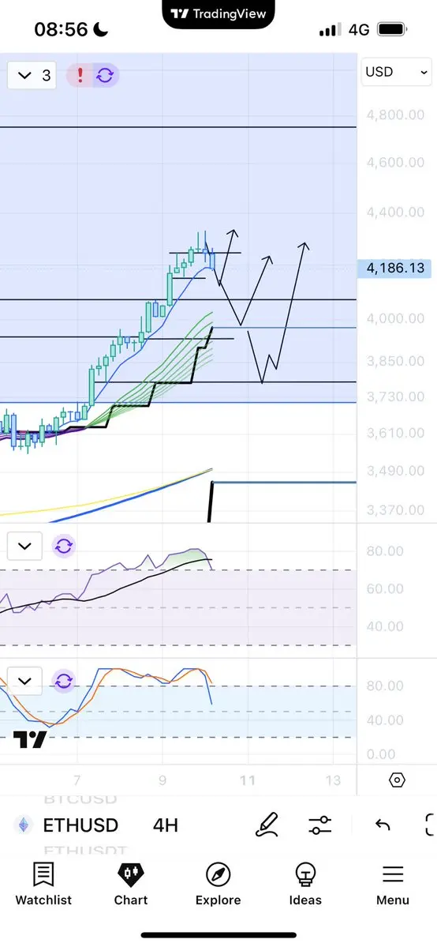The image size is (437, 947).
Task: Switch to the Chart tab
Action: click(131, 884)
